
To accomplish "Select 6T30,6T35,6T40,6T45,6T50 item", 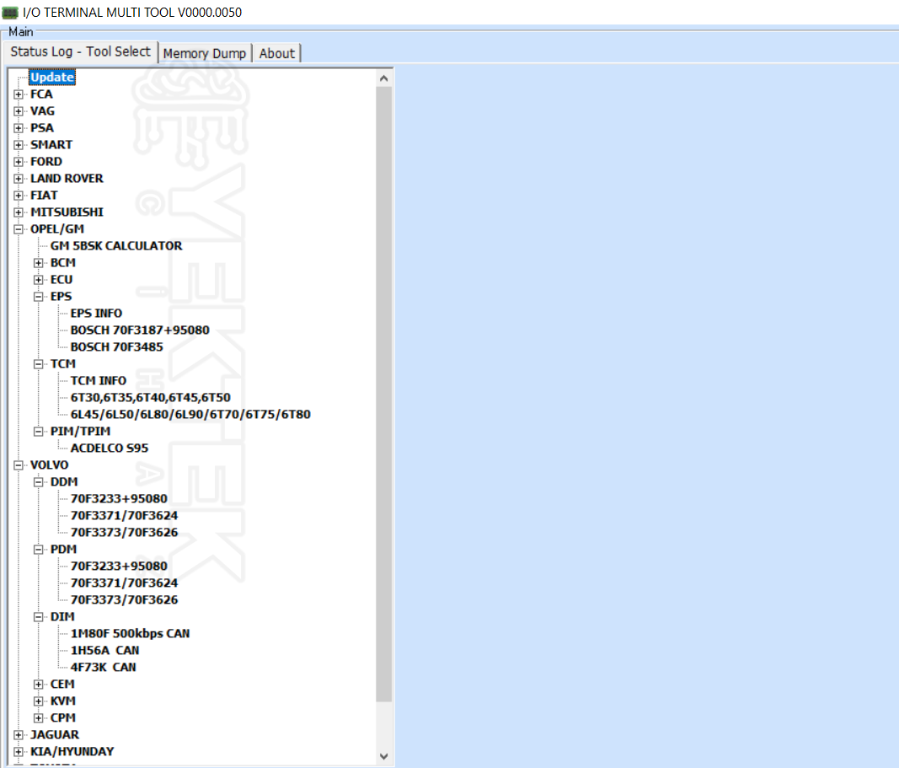I will click(151, 397).
